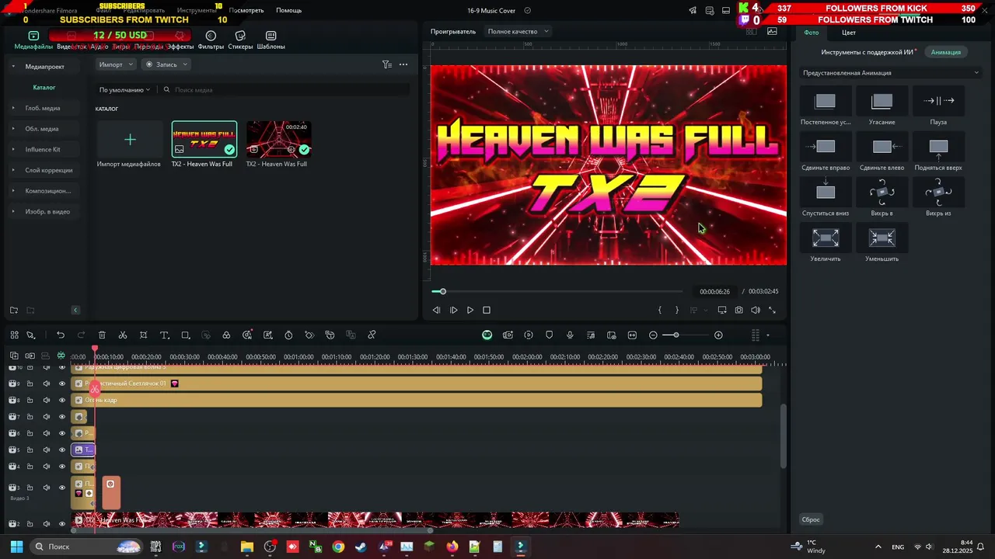Expand the Глоб. медиа tree node
995x559 pixels.
tap(13, 108)
